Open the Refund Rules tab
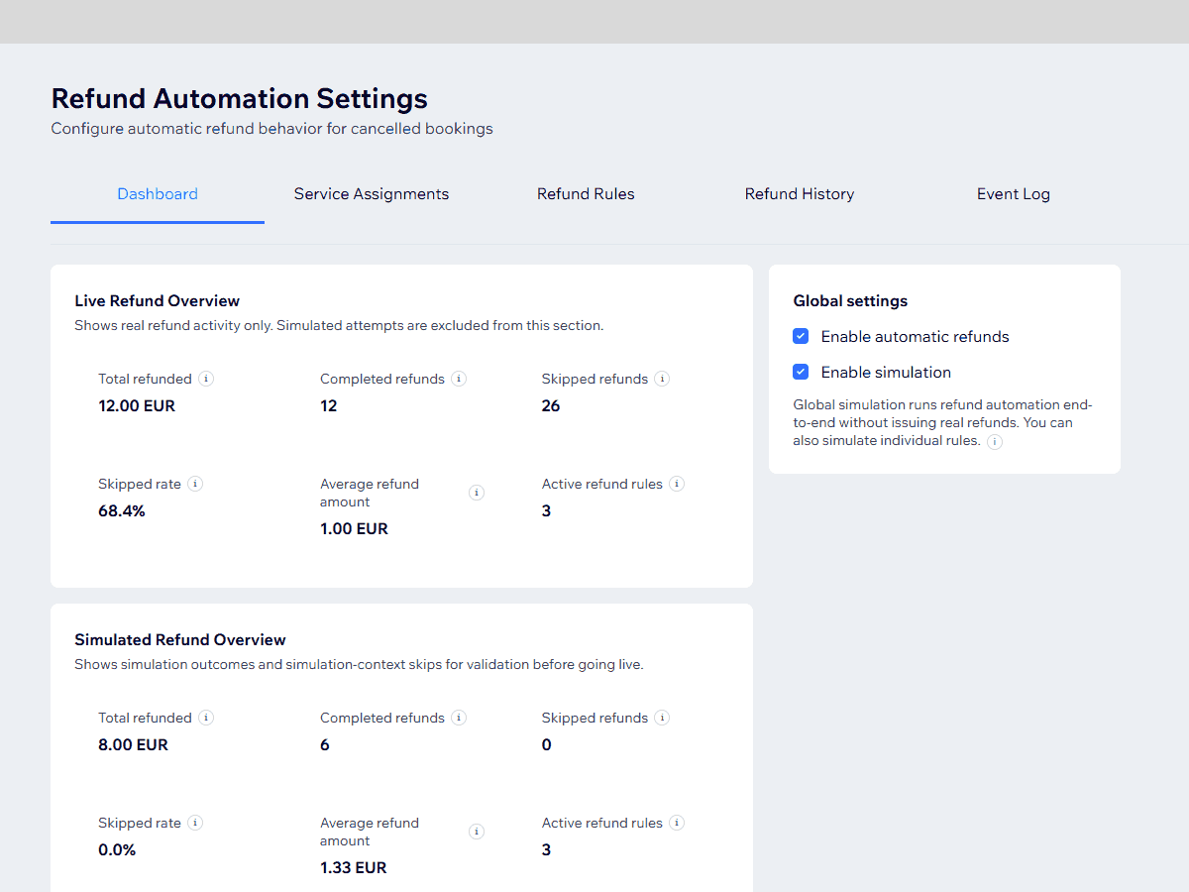1189x892 pixels. (x=586, y=194)
